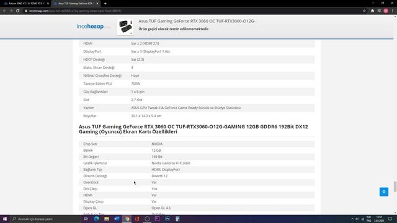This screenshot has height=223, width=397.
Task: Show hidden system tray icons
Action: [352, 219]
